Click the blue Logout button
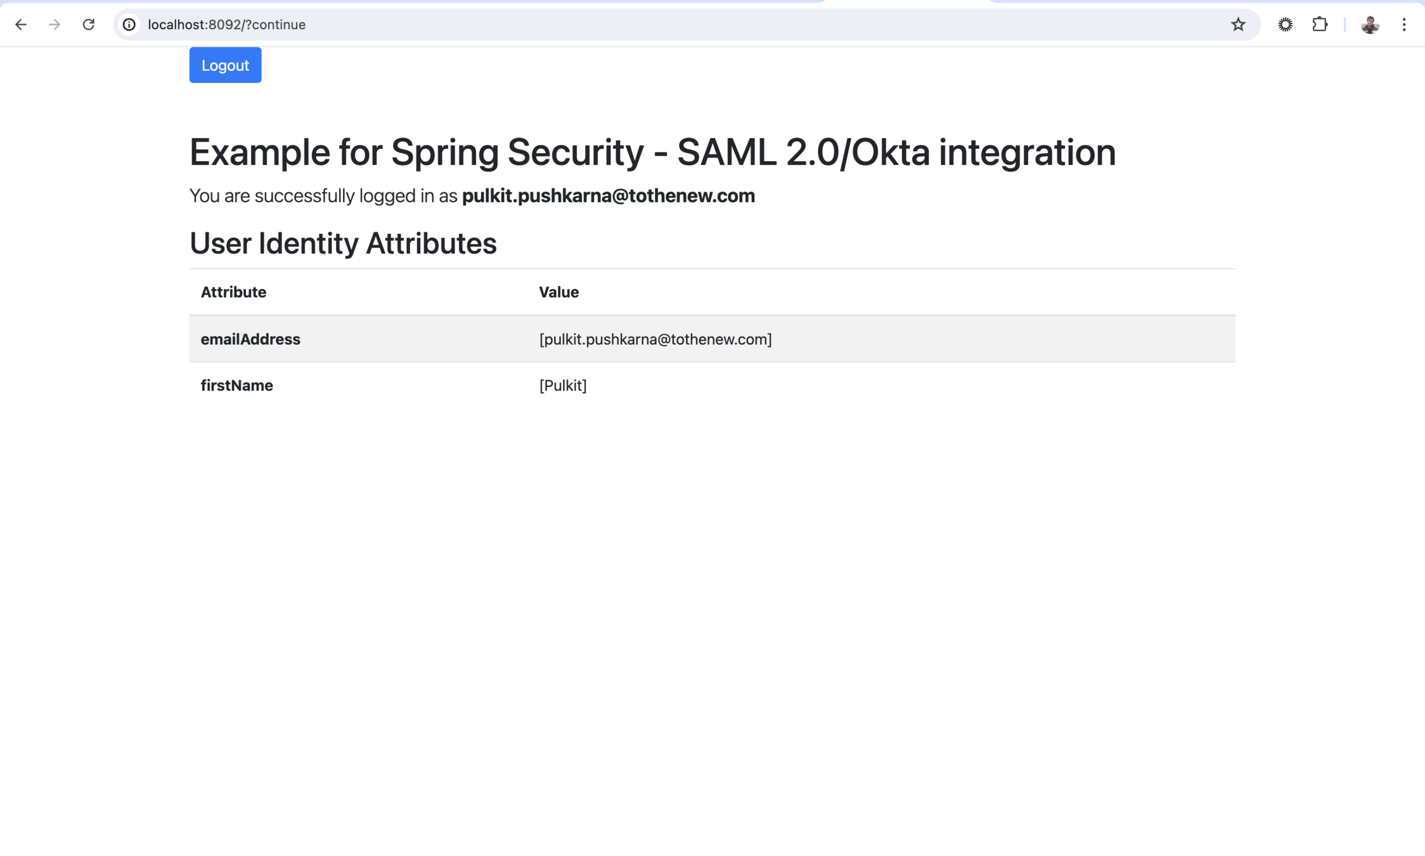This screenshot has width=1425, height=856. (x=225, y=65)
